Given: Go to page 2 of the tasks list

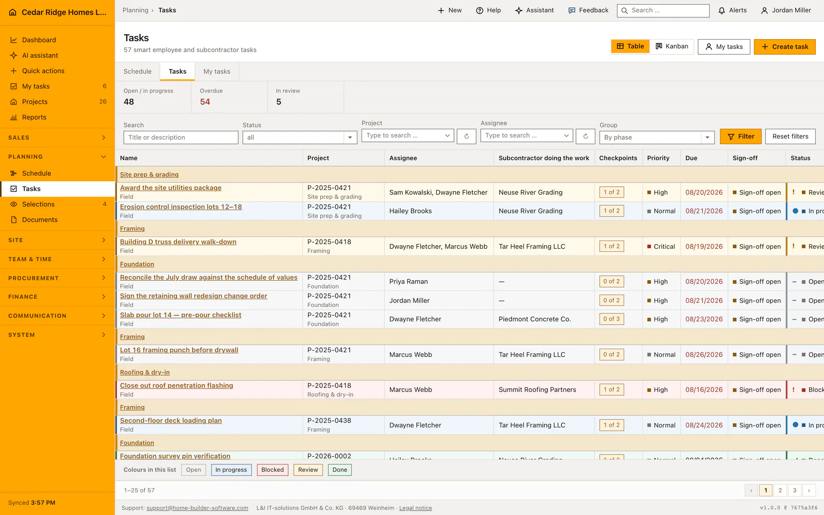Looking at the screenshot, I should click(x=780, y=490).
